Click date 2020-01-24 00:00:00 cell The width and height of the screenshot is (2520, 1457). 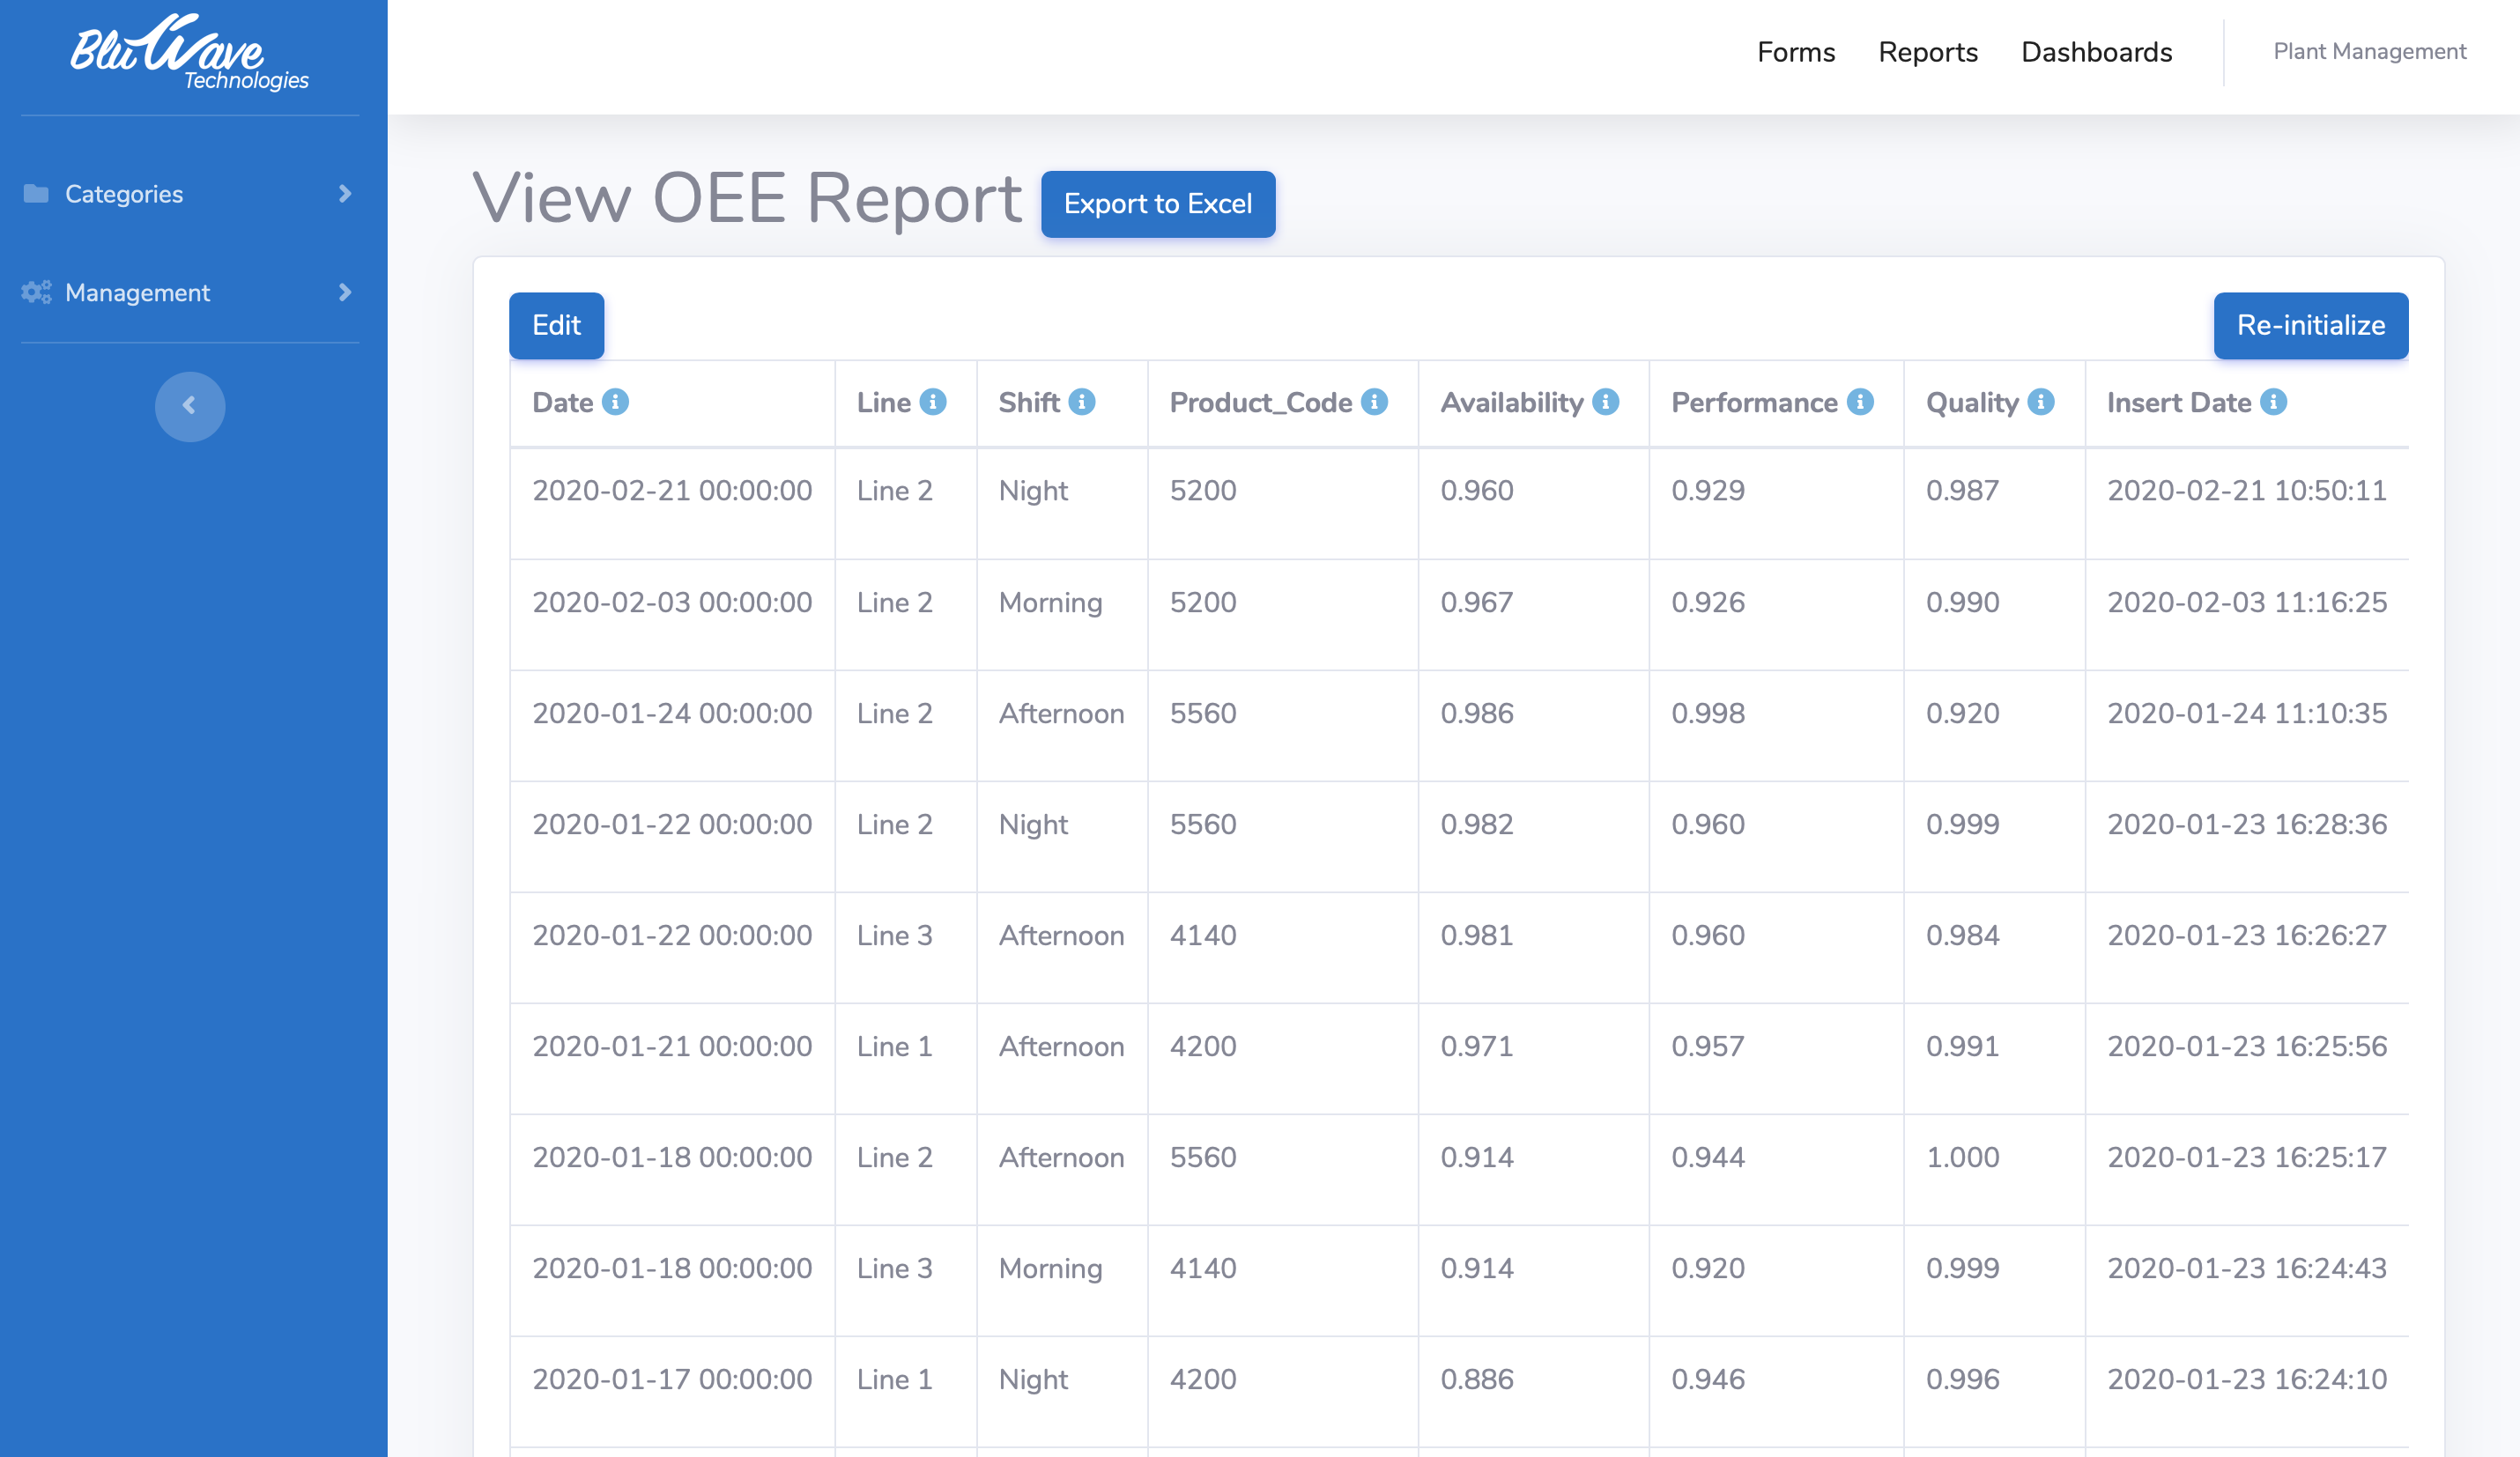[672, 713]
